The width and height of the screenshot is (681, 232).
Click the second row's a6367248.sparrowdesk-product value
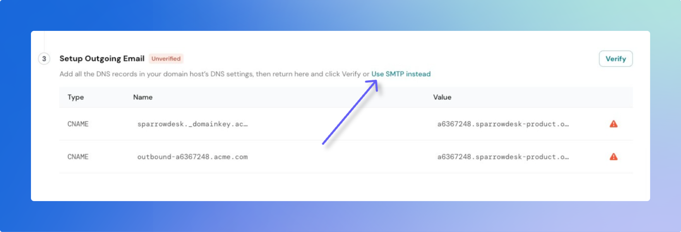[x=503, y=157]
